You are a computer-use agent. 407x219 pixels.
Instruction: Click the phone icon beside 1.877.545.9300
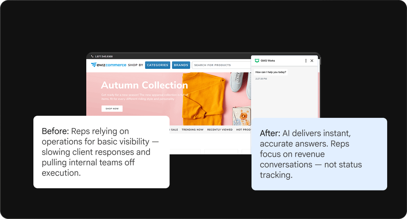pos(92,56)
